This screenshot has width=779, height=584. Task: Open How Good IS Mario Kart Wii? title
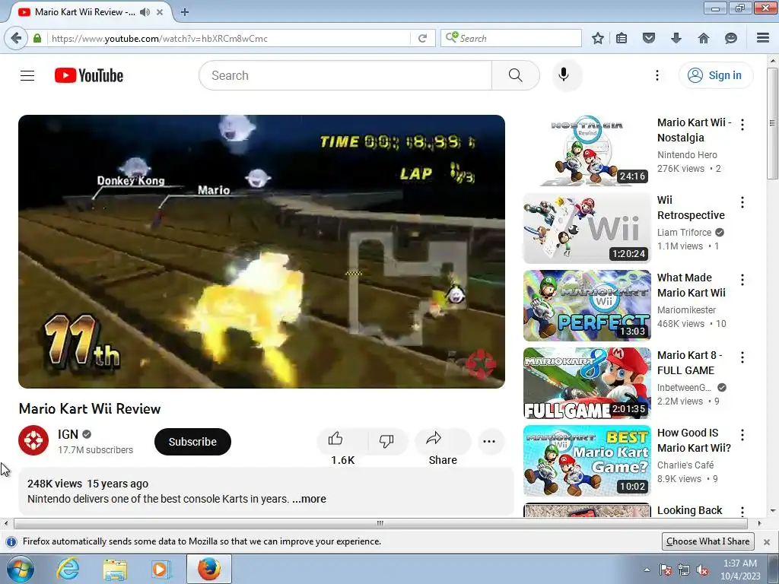694,440
